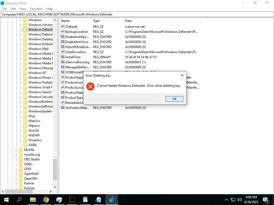Click the red error icon in dialog

point(90,86)
